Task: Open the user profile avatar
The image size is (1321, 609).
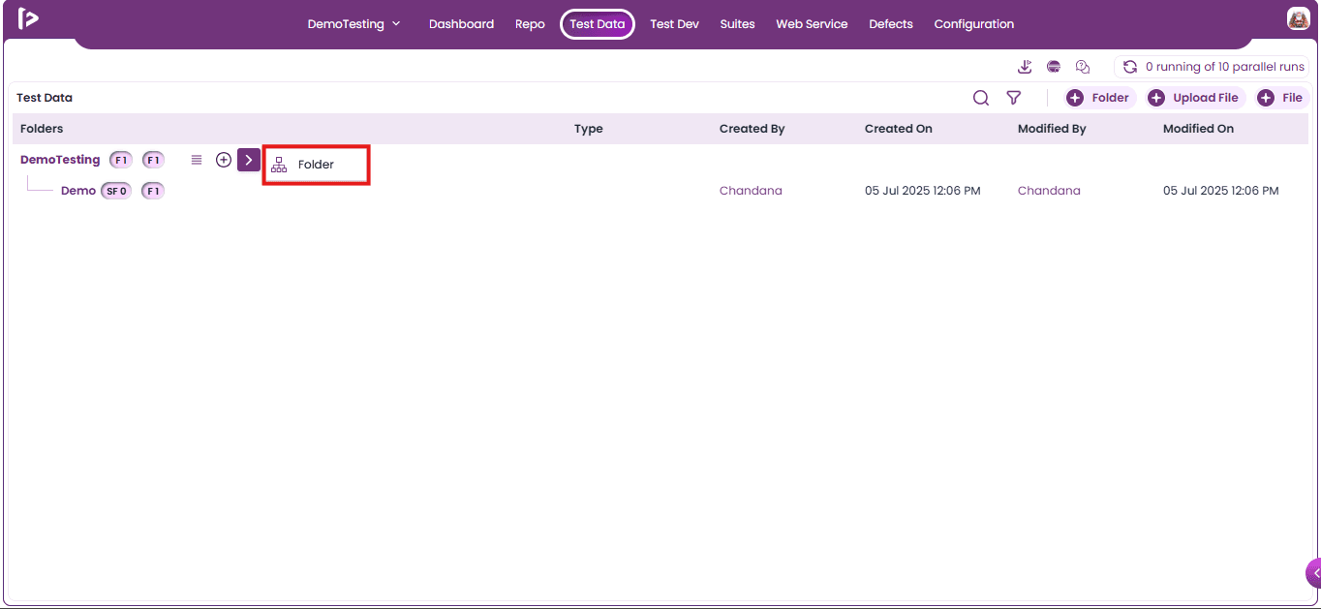Action: pyautogui.click(x=1298, y=18)
